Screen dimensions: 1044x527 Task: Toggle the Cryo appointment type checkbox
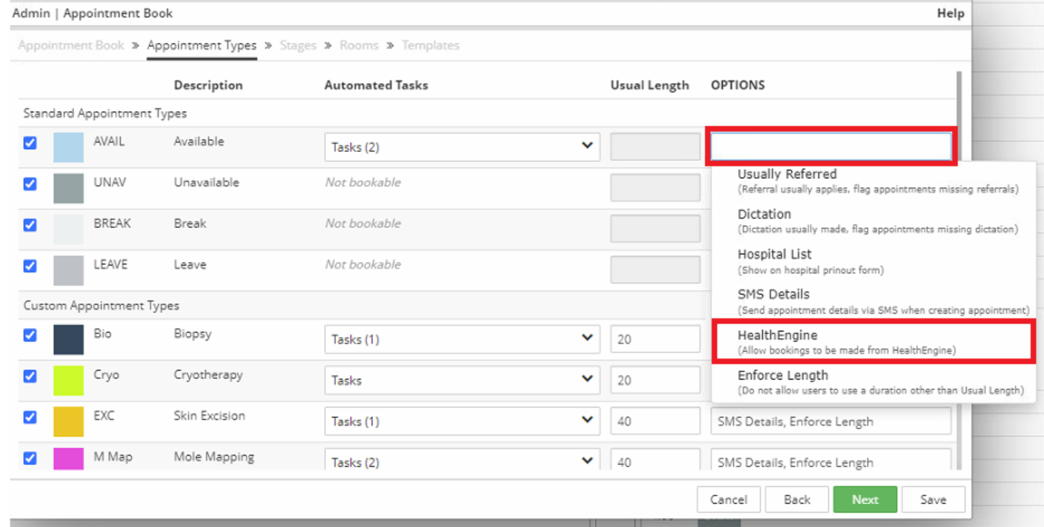pos(30,376)
